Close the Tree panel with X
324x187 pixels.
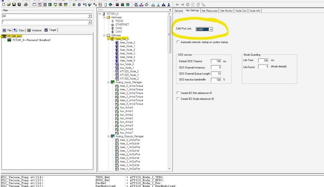(170, 10)
